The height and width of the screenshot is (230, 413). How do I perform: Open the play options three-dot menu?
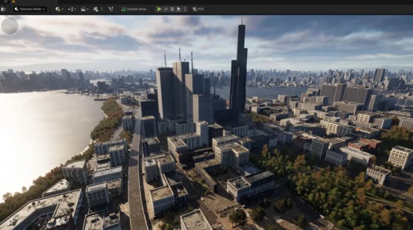[185, 9]
